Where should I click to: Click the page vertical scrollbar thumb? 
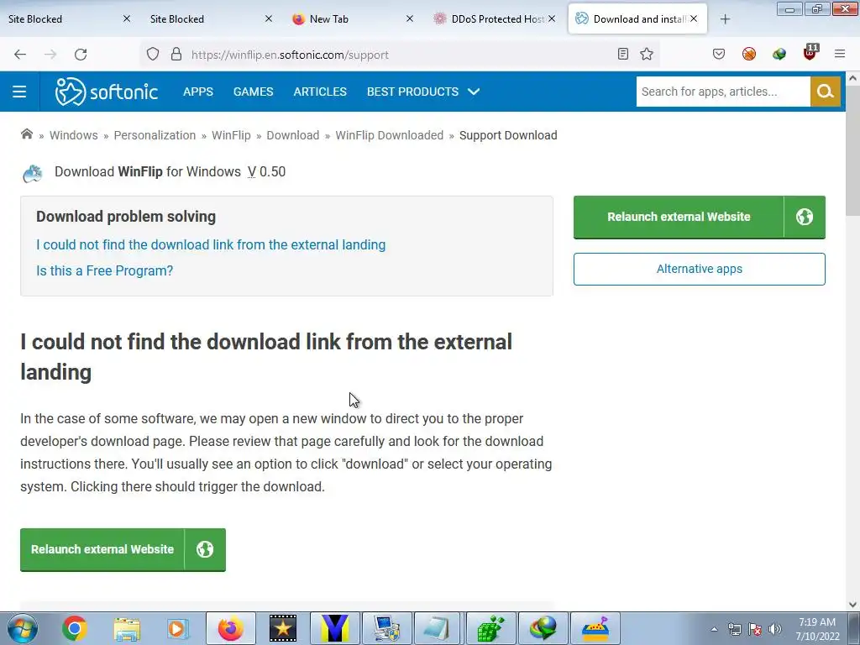tap(853, 151)
